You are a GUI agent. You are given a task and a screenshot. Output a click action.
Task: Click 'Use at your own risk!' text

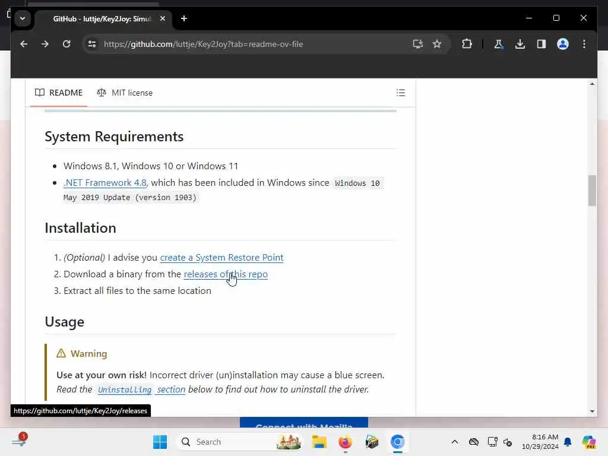pos(102,375)
